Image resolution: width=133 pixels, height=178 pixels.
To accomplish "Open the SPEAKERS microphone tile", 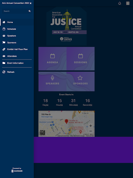I will [52, 81].
